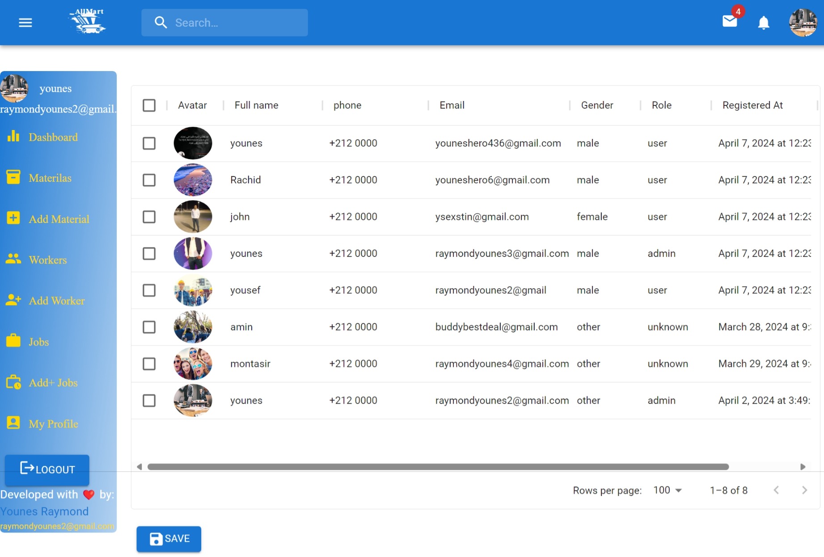Click the LOGOUT button
This screenshot has width=824, height=557.
(x=47, y=470)
